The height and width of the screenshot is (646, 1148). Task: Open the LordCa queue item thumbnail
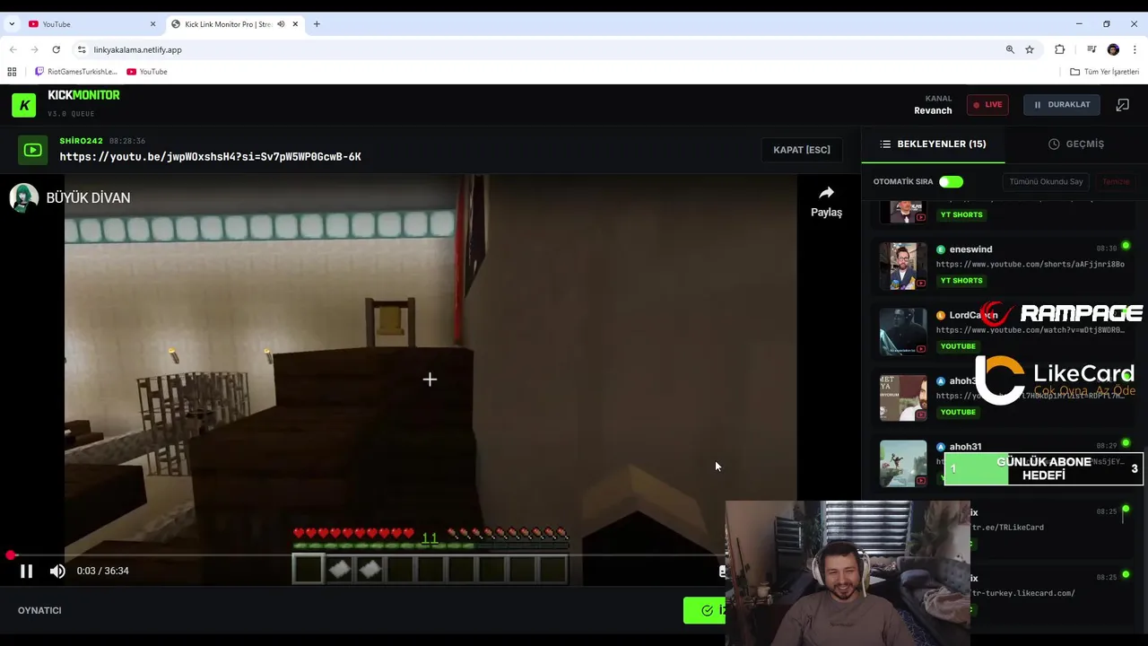[903, 331]
